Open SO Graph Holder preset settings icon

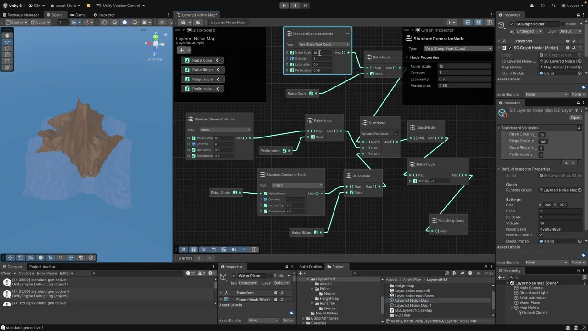tap(574, 48)
